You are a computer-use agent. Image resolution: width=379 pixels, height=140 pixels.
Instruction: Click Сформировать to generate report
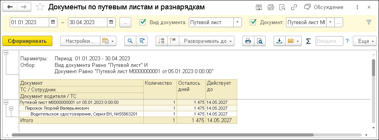[27, 41]
